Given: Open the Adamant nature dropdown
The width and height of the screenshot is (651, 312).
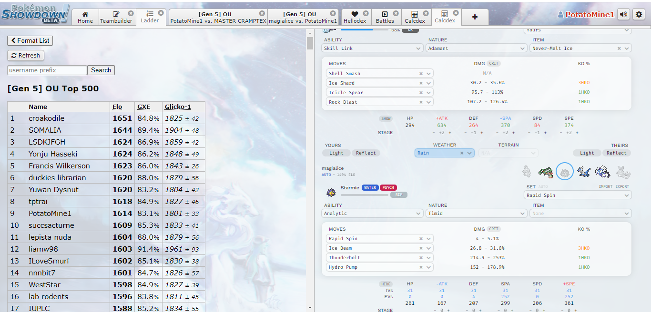Looking at the screenshot, I should (x=477, y=48).
